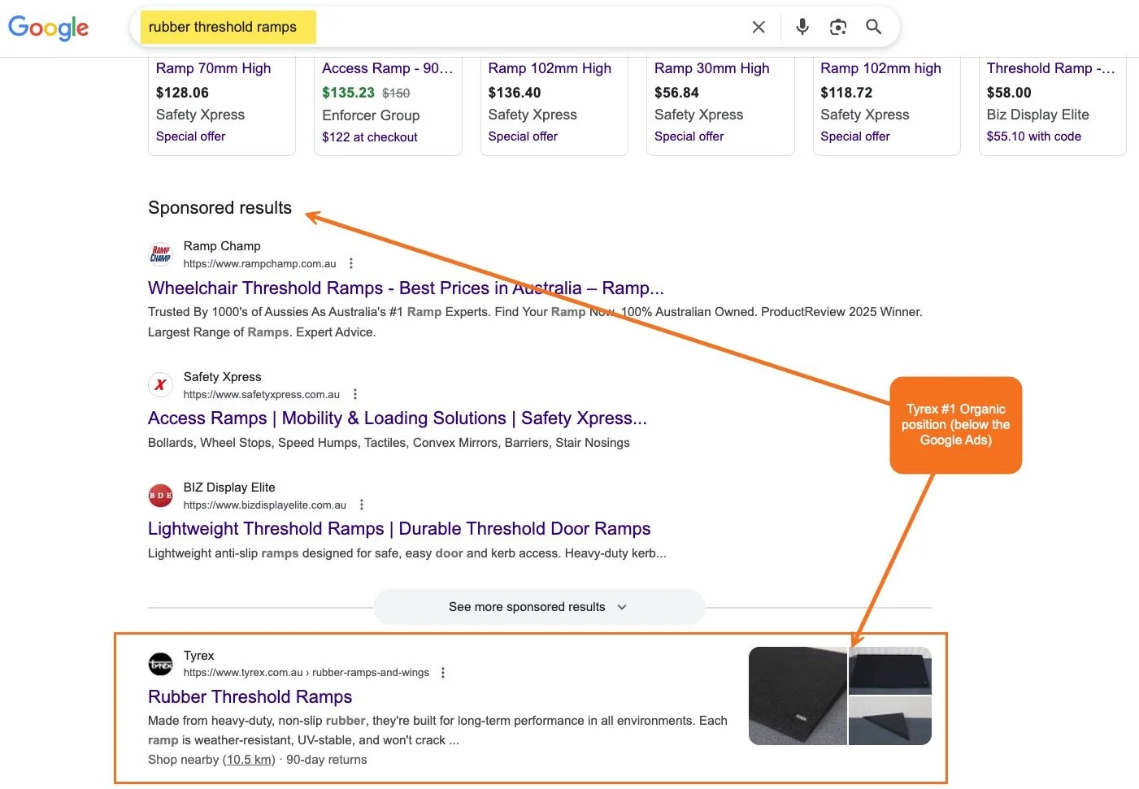The height and width of the screenshot is (789, 1139).
Task: Click the Enforcer Group seller name
Action: click(x=371, y=115)
